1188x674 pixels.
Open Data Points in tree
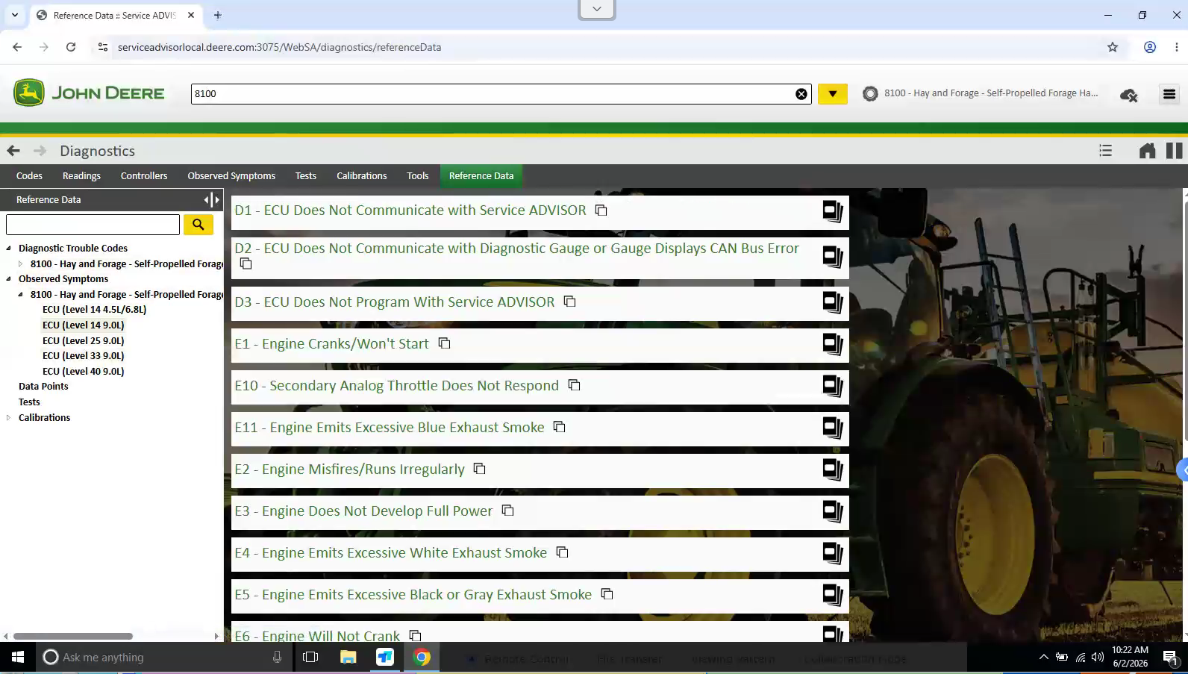point(43,387)
